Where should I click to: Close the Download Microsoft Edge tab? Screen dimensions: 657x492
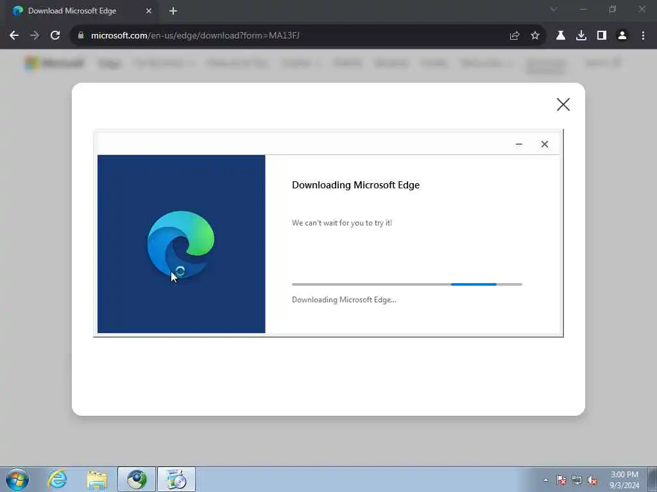(149, 11)
